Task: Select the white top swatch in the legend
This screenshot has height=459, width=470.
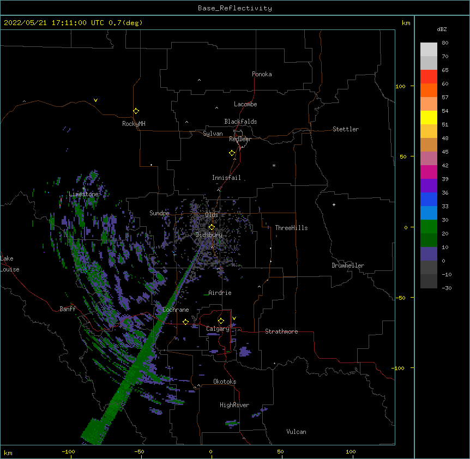Action: click(x=429, y=50)
